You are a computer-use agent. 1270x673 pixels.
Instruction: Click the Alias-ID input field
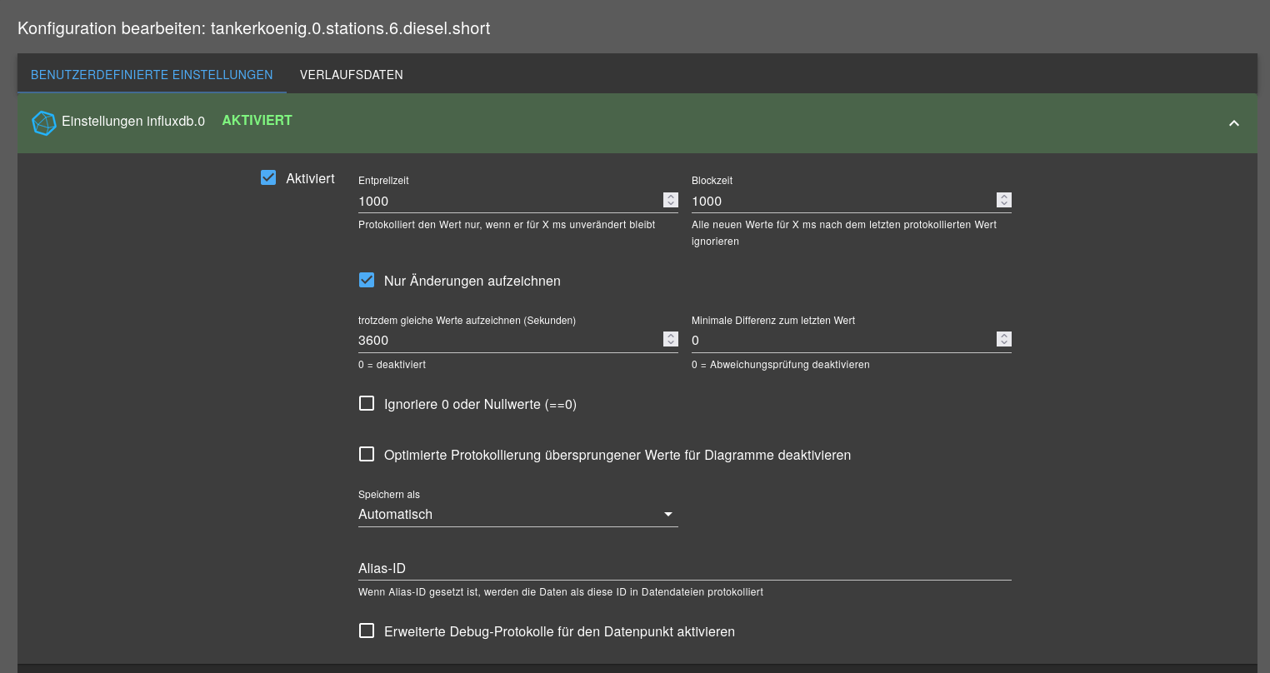(685, 568)
